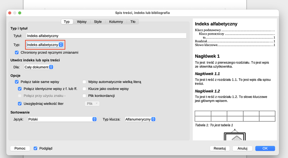Toggle 'Uwzględniaj wielkość liter' checkbox
288x158 pixels.
(20, 104)
